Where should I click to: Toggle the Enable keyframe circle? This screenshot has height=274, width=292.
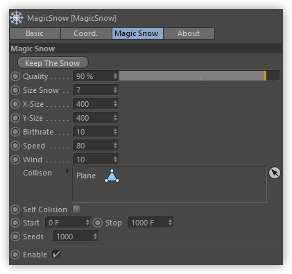pos(15,255)
